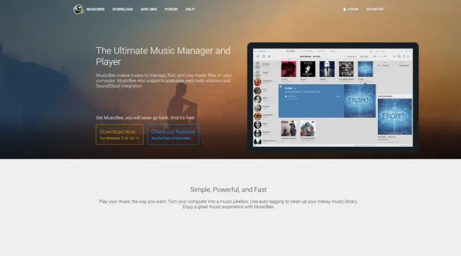Open the HELP menu item
Image resolution: width=461 pixels, height=256 pixels.
190,10
